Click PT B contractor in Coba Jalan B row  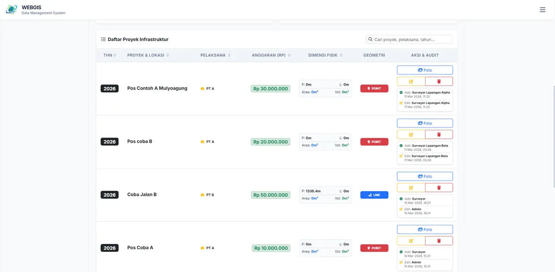[x=207, y=195]
